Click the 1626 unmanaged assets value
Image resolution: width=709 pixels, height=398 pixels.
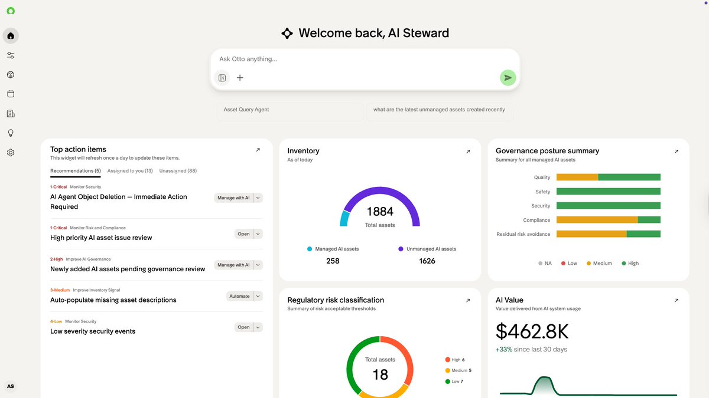click(427, 261)
